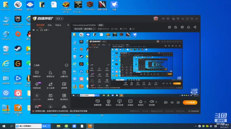Screen dimensions: 231x129
Task: Click room number 601305 text
Action: 114,29
